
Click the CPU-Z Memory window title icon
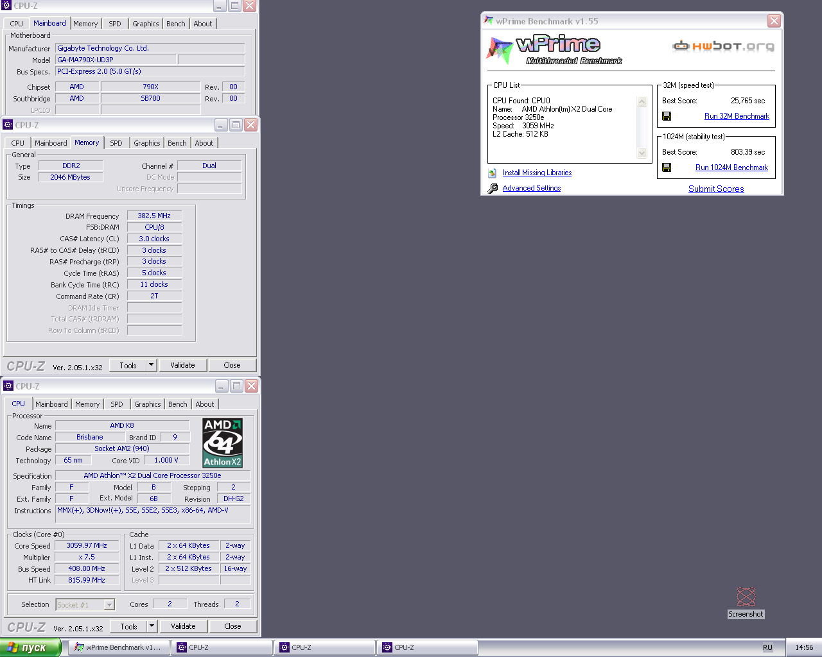8,124
